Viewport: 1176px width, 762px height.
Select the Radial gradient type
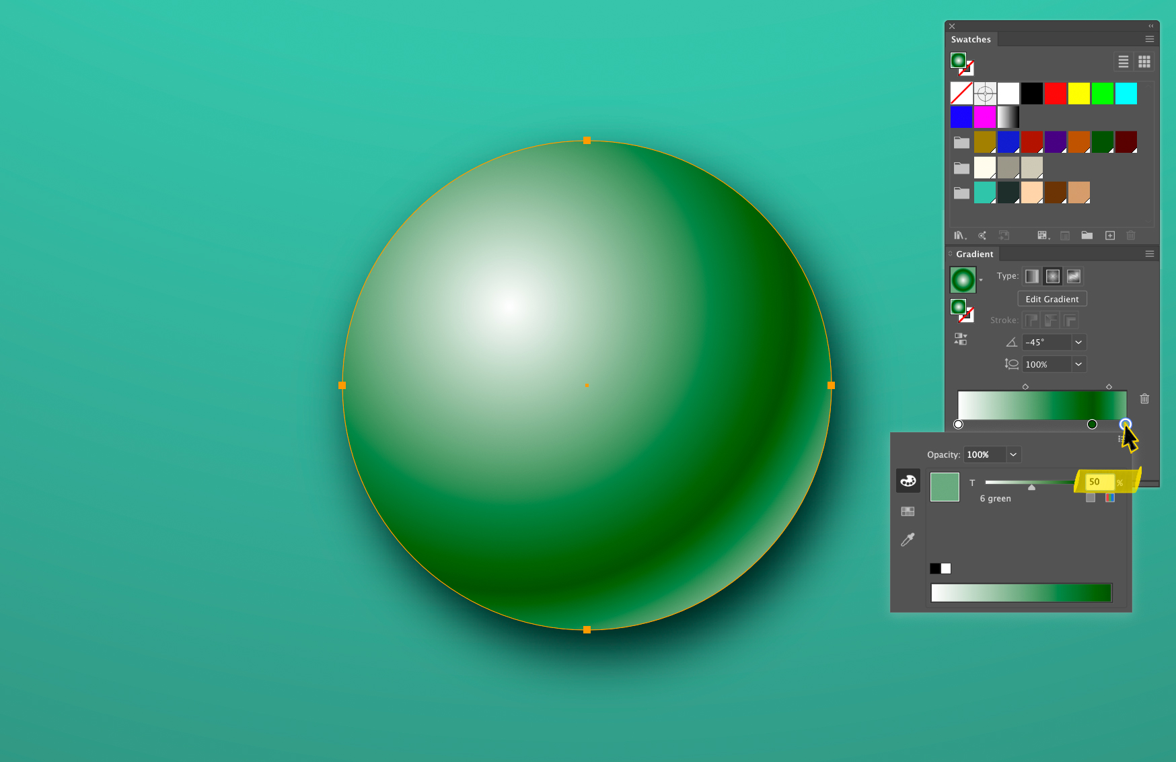(1052, 276)
